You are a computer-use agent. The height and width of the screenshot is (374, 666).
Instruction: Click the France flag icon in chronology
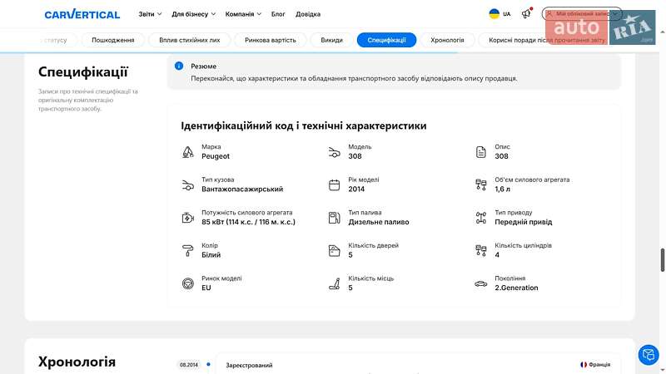(584, 364)
